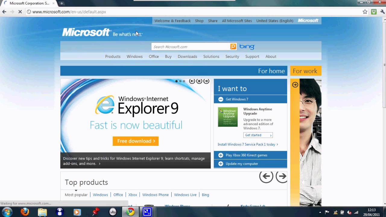
Task: Advance to the next banner slide
Action: (206, 81)
